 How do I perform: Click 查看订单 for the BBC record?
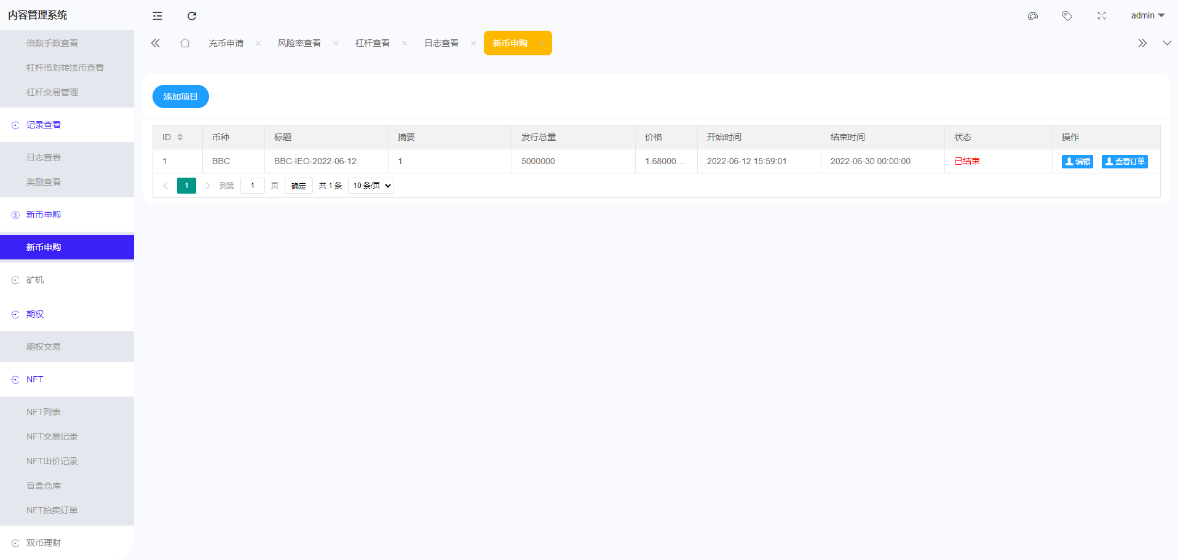coord(1125,161)
